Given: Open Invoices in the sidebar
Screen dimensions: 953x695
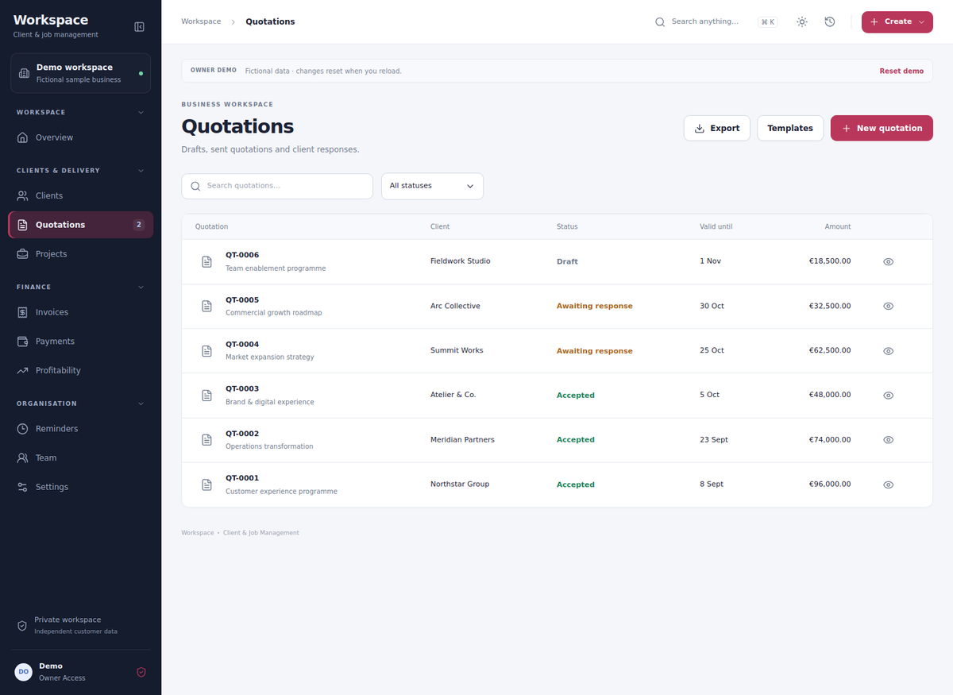Looking at the screenshot, I should pyautogui.click(x=80, y=312).
